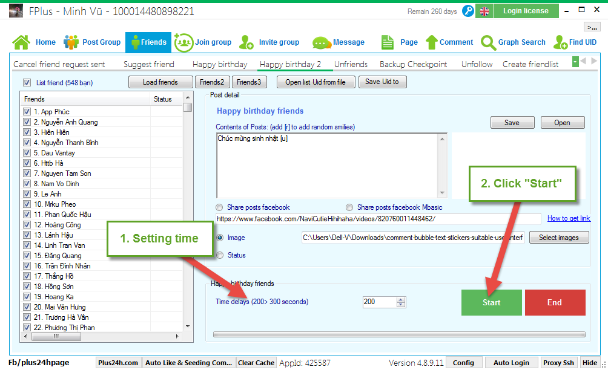The width and height of the screenshot is (608, 370).
Task: Click the Facebook video URL field
Action: tap(378, 219)
